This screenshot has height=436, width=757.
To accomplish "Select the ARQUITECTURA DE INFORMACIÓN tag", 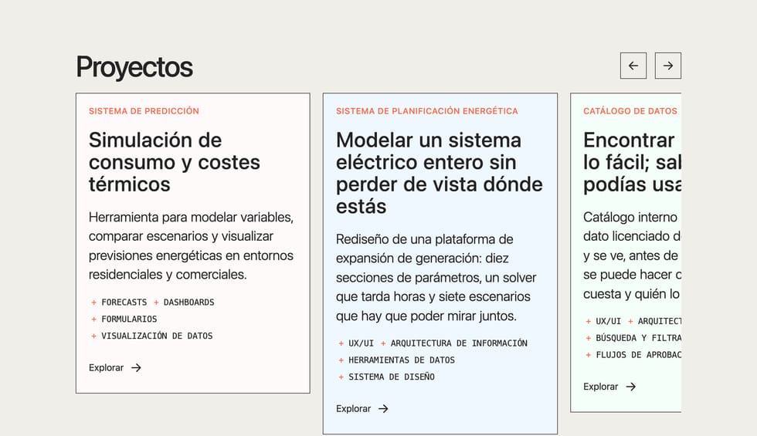I will point(454,343).
